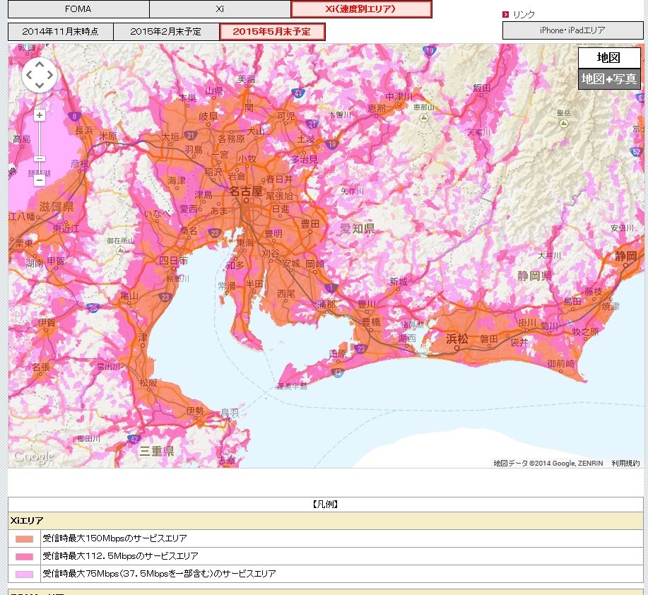This screenshot has height=595, width=648.
Task: Click the 受信時最大112.5Mbpsのサービスエリア legend text
Action: point(120,557)
